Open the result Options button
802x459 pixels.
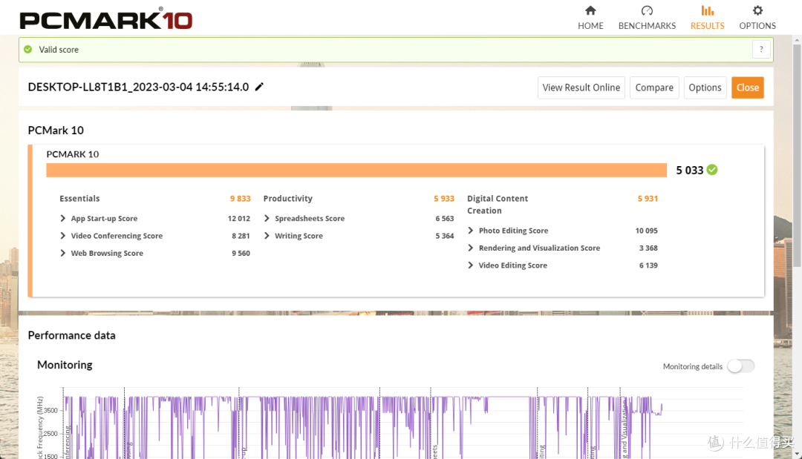click(x=705, y=87)
